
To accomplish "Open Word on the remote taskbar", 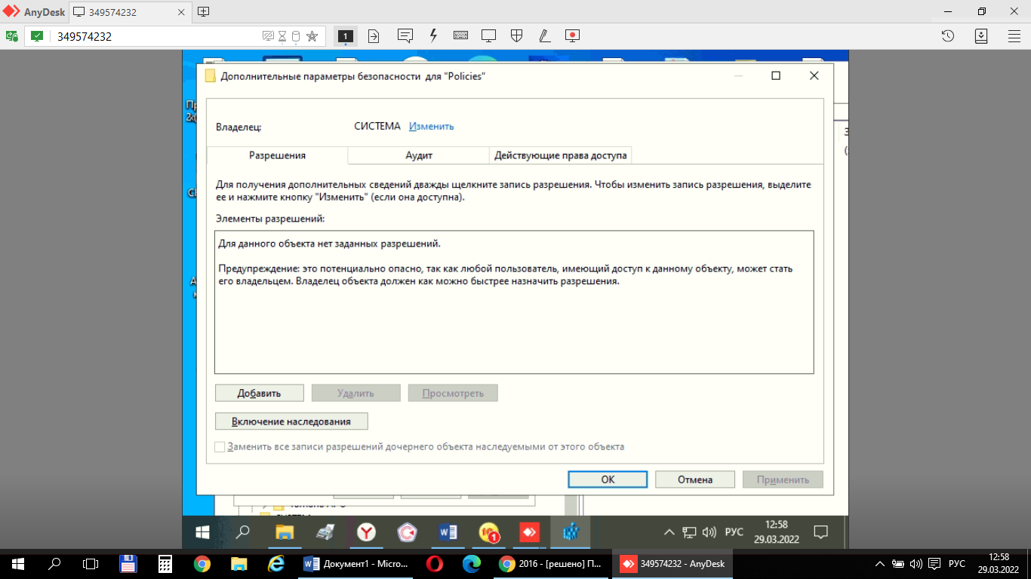I will [x=448, y=532].
